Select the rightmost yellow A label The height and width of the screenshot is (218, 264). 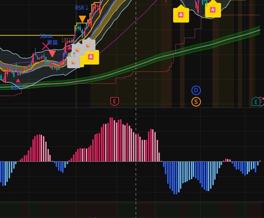point(213,9)
